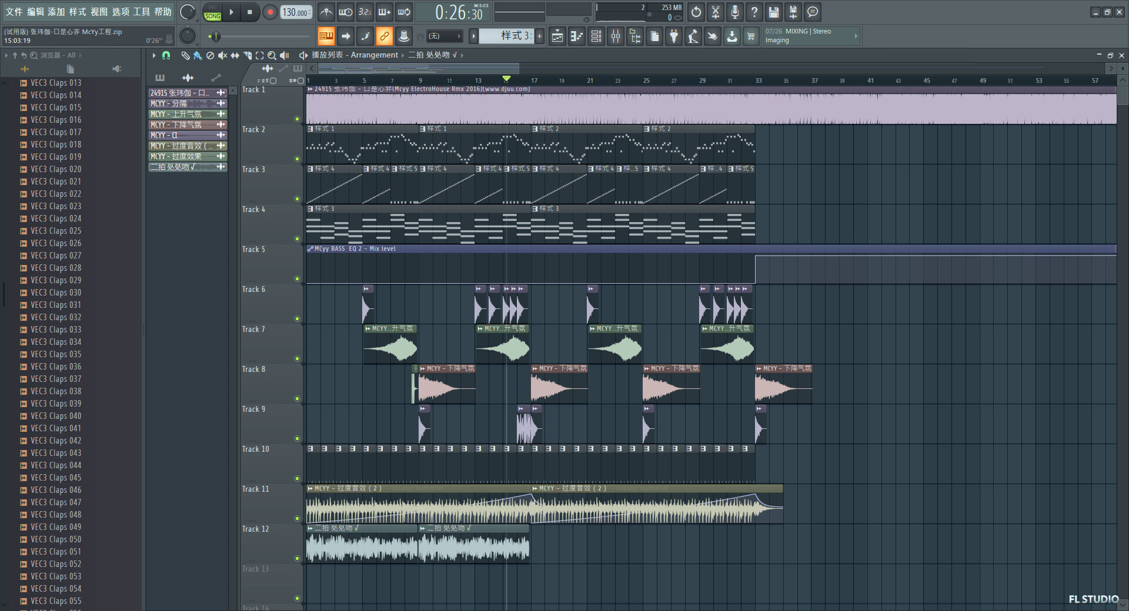The image size is (1129, 611).
Task: Toggle mute switch of Track 8
Action: tap(297, 398)
